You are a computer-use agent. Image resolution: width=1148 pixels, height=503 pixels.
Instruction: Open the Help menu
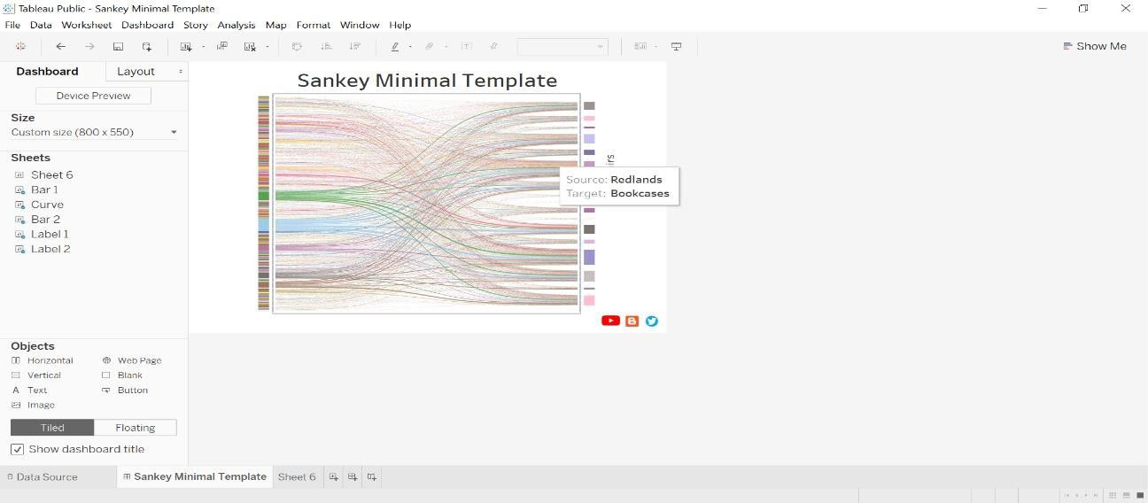pos(399,25)
